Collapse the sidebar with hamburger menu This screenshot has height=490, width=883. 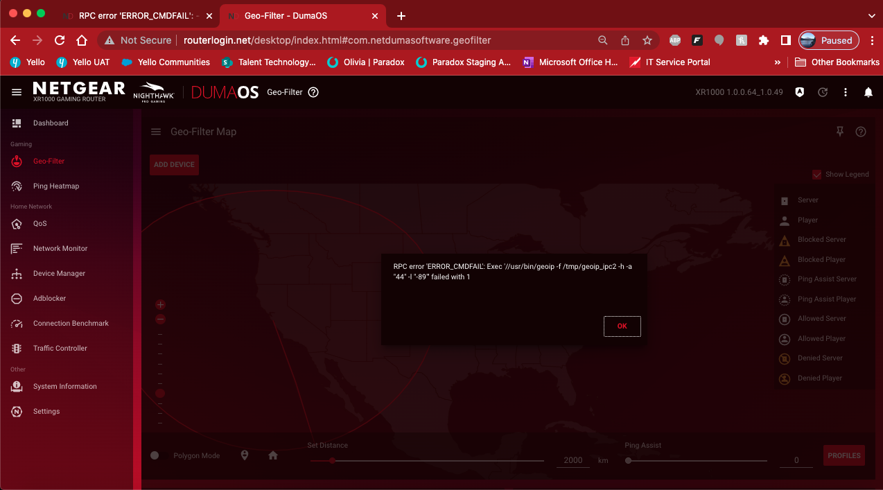[x=17, y=92]
